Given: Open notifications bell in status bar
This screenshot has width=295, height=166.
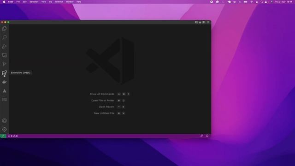Looking at the screenshot, I should pos(207,136).
